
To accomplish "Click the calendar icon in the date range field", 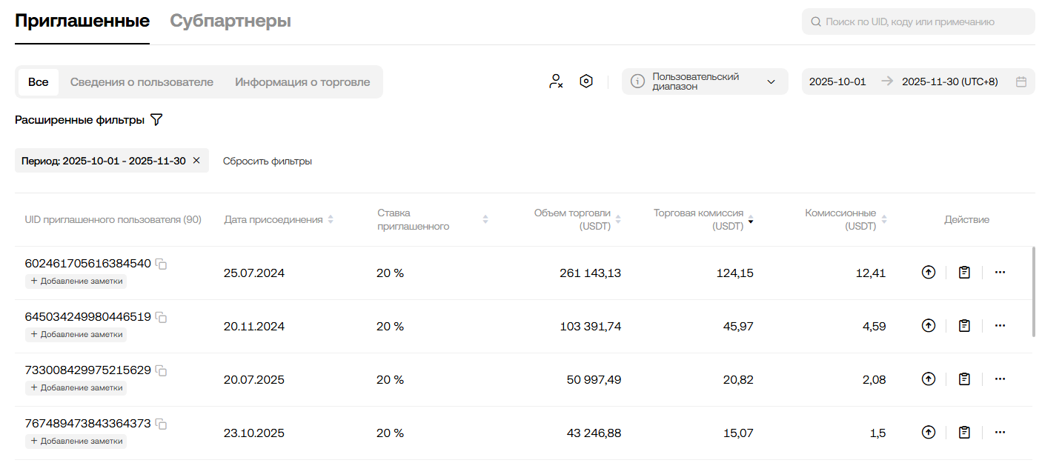I will click(x=1021, y=81).
